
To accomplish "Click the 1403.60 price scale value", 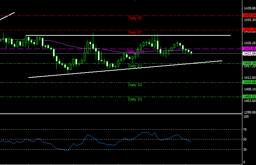I will click(250, 101).
